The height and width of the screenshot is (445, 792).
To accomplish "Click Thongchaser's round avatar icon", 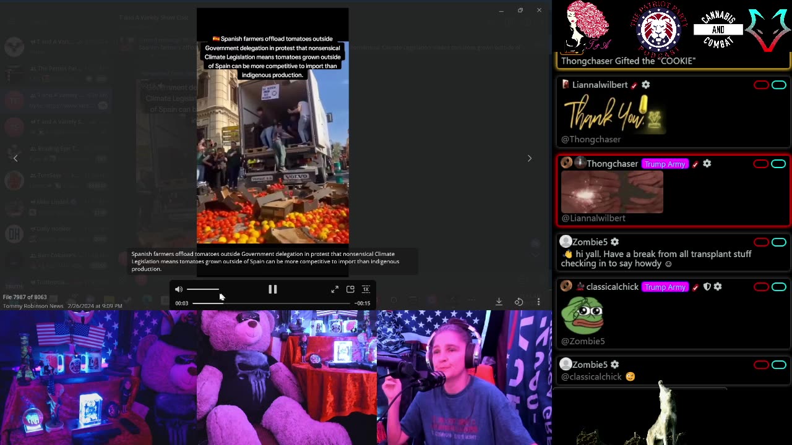I will pos(566,163).
